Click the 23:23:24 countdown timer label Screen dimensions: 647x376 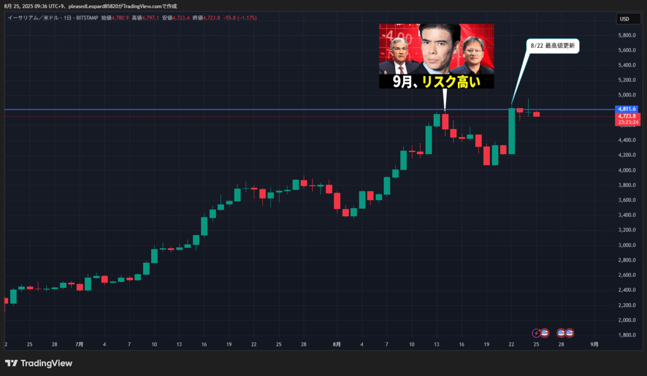(x=627, y=122)
